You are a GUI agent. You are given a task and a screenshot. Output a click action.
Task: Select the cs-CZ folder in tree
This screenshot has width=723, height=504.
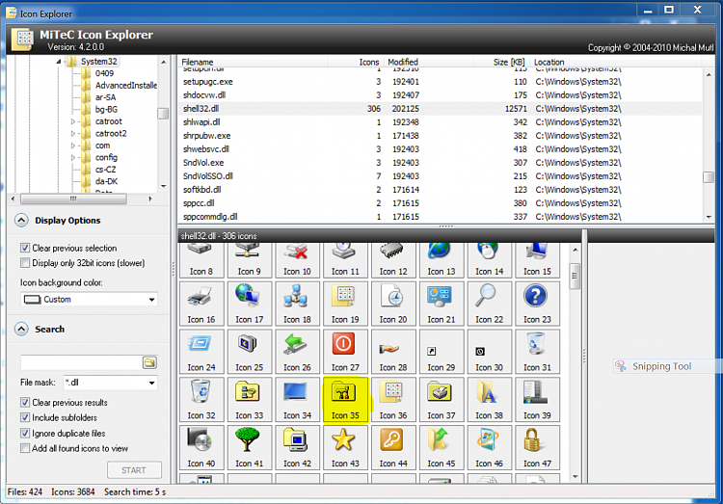point(106,170)
